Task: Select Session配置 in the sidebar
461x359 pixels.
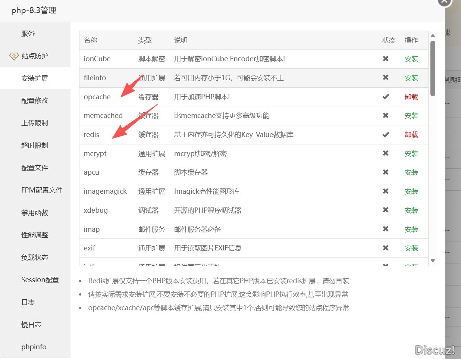Action: click(40, 280)
